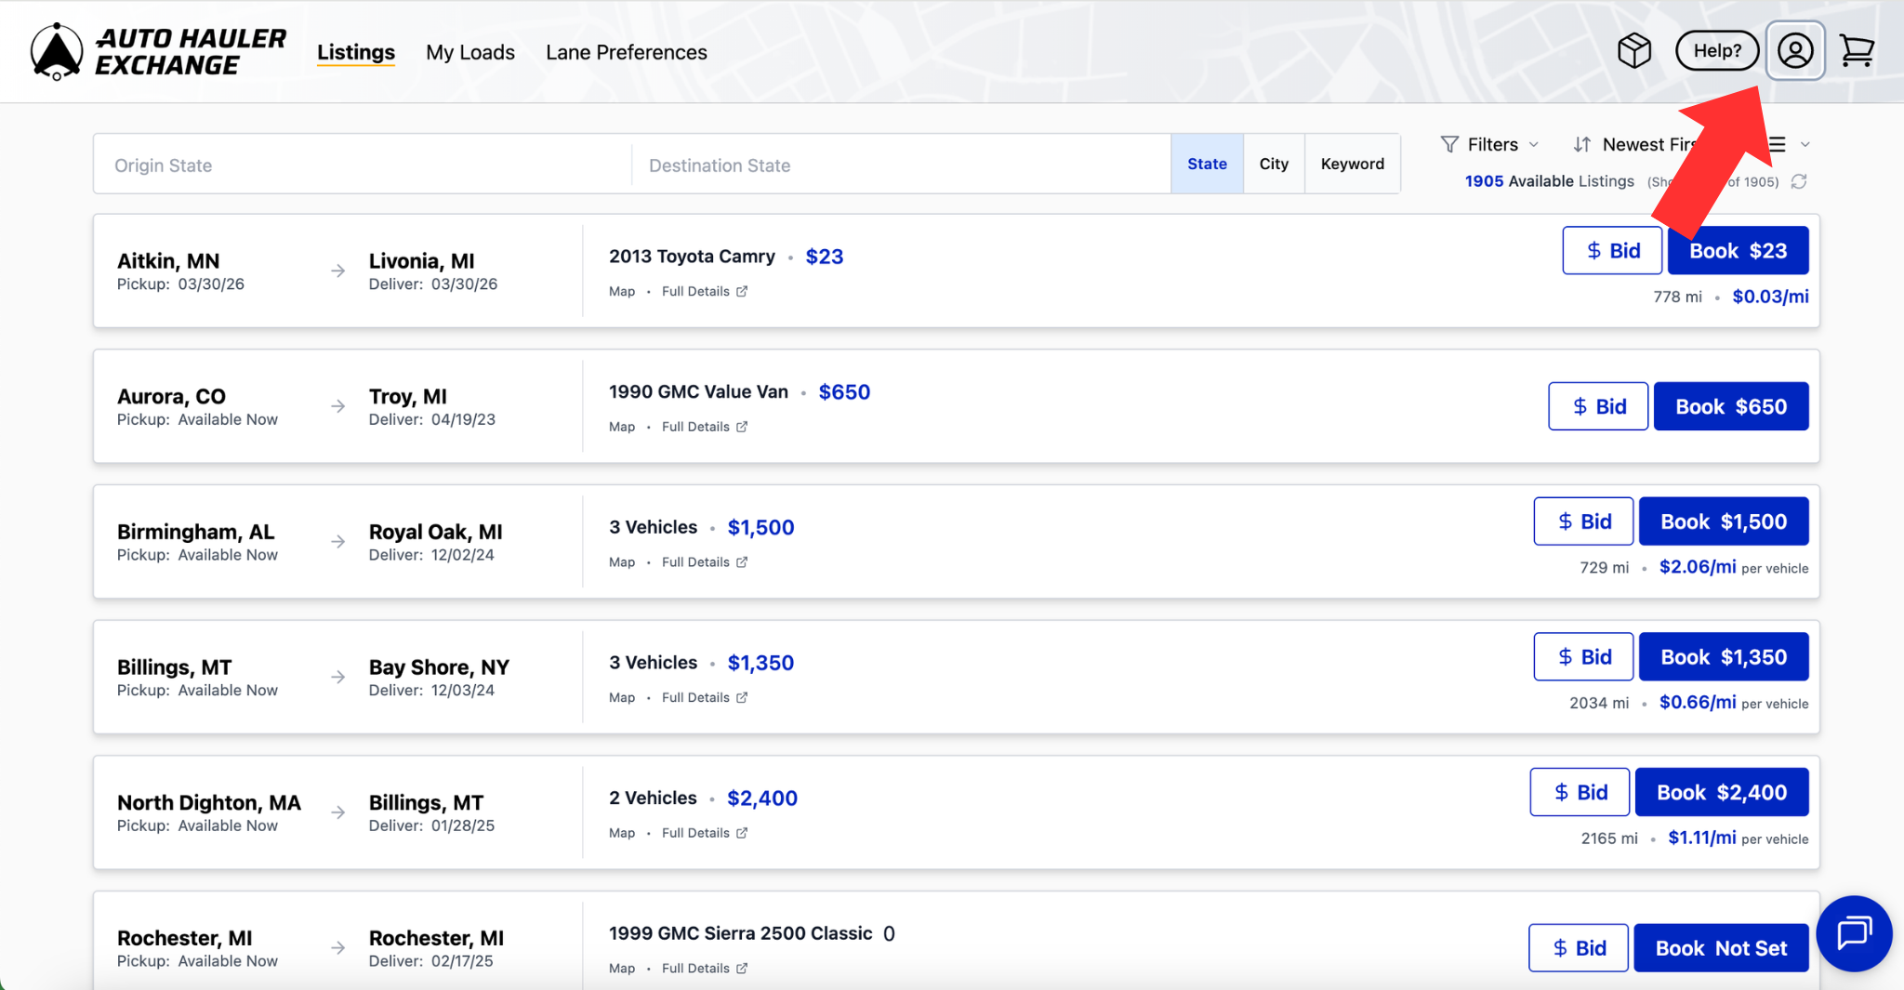Viewport: 1904px width, 990px height.
Task: Open the Lane Preferences tab
Action: [626, 53]
